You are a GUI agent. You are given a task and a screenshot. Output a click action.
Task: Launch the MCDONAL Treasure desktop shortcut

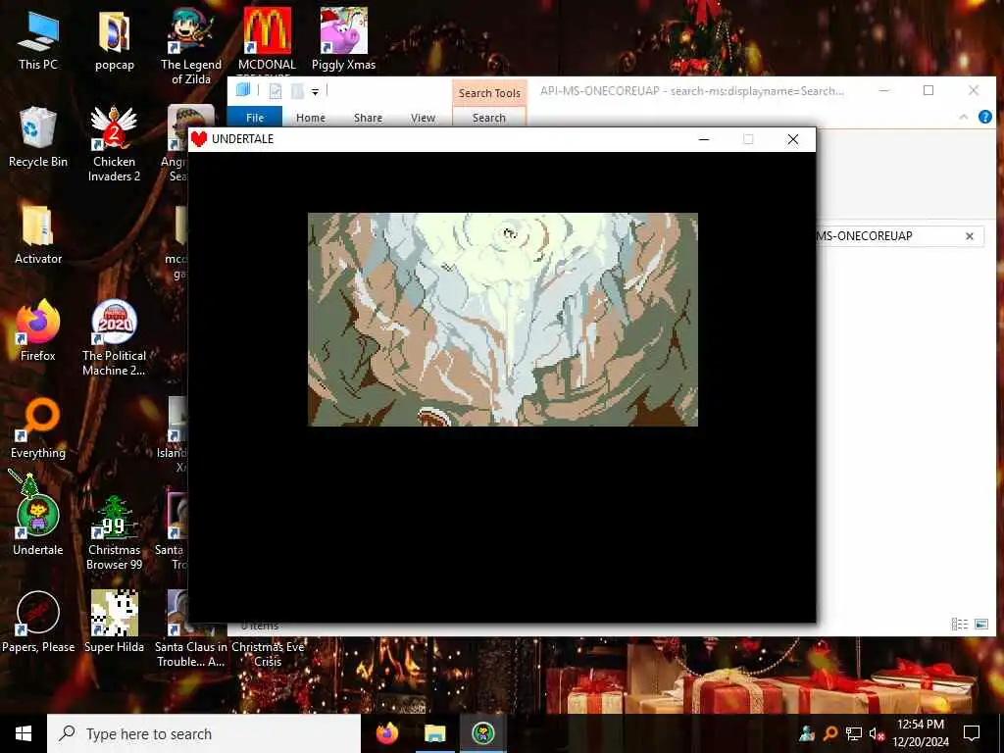click(267, 39)
